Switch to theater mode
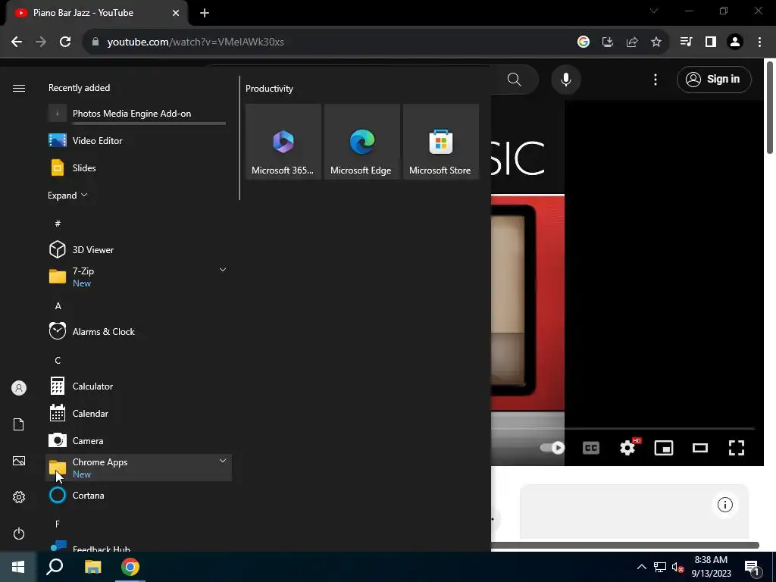Screen dimensions: 776x582 (699, 448)
